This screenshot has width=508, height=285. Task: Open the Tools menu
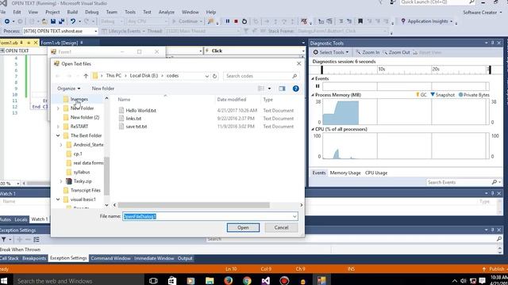pos(130,12)
